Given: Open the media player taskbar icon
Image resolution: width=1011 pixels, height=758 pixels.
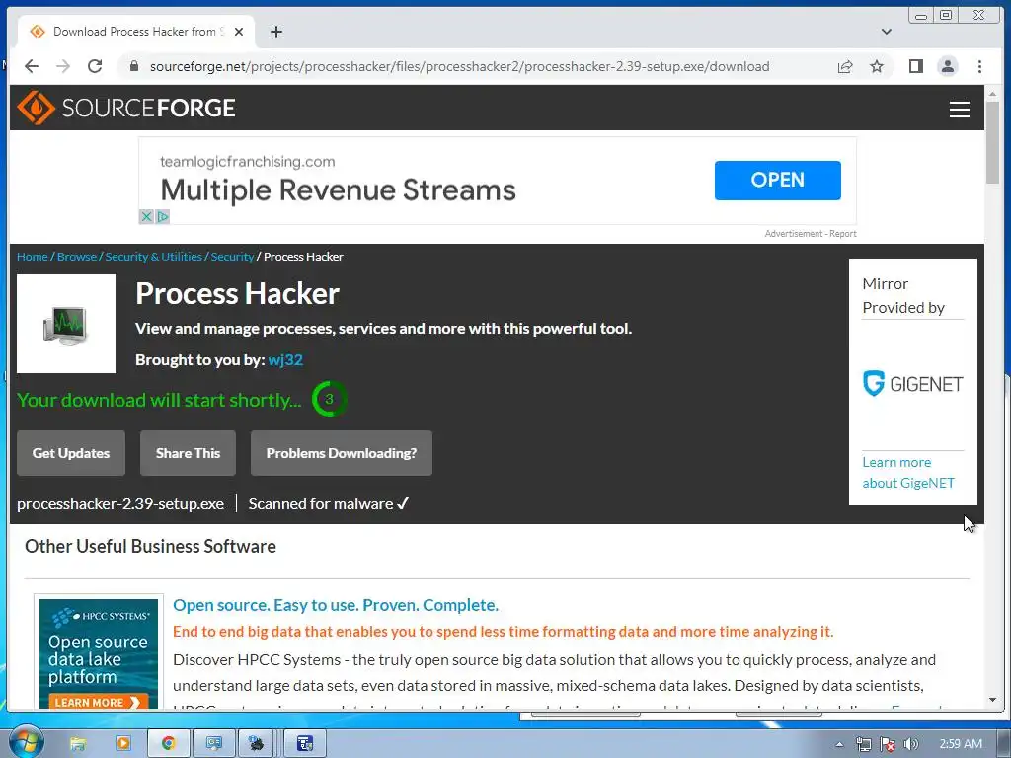Looking at the screenshot, I should (x=122, y=744).
